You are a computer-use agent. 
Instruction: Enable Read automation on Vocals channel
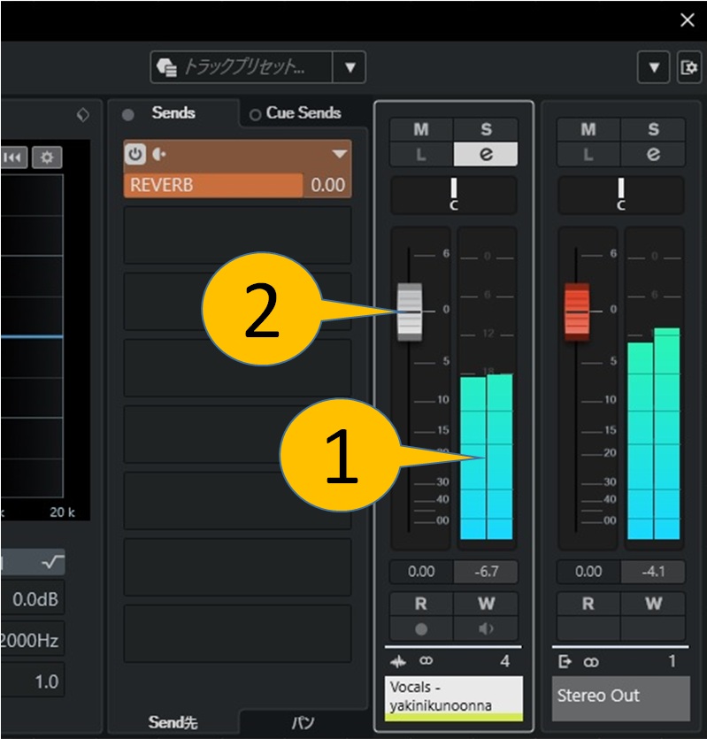tap(421, 604)
